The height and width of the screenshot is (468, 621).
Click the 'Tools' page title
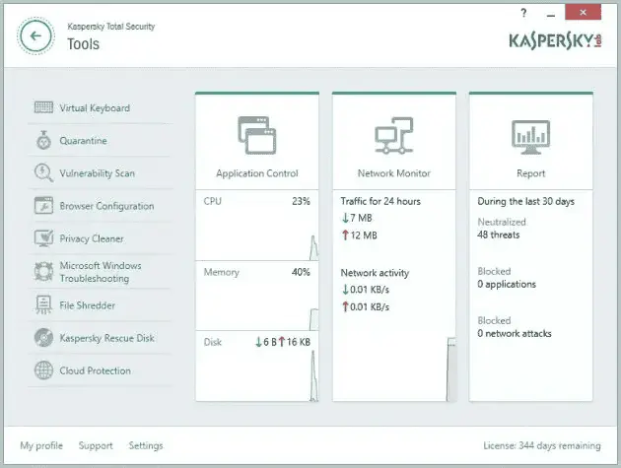pyautogui.click(x=83, y=44)
